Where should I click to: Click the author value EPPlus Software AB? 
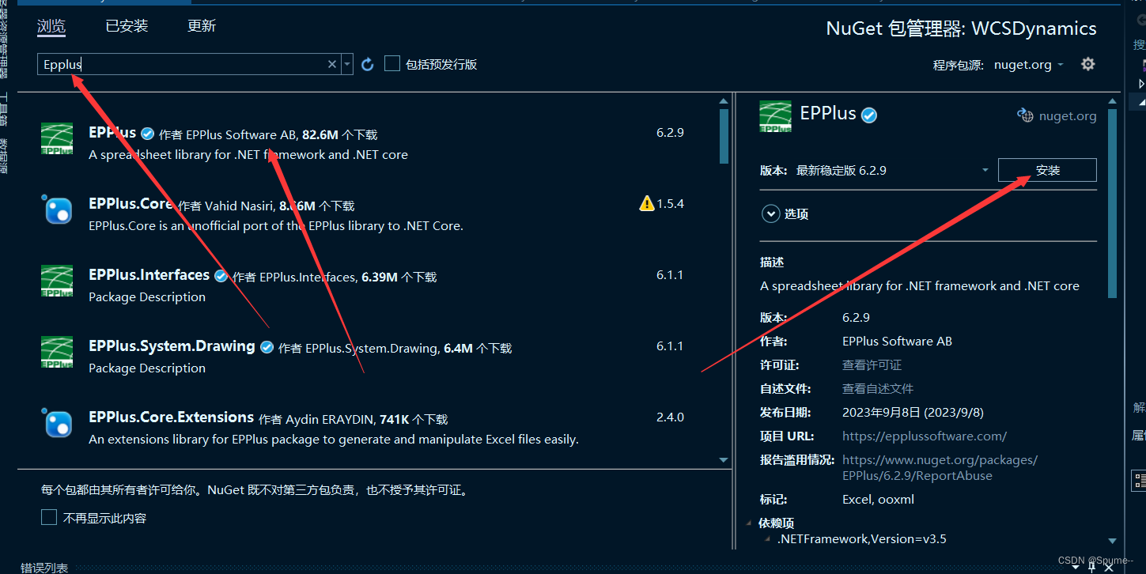coord(897,342)
